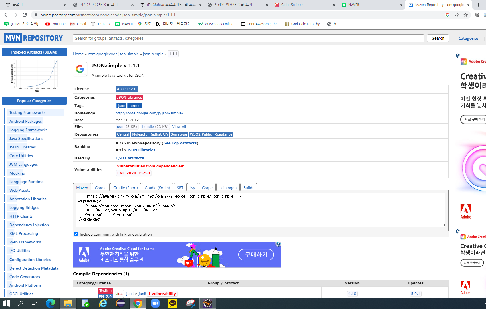This screenshot has width=486, height=309.
Task: Open Zoom from the taskbar
Action: point(155,303)
